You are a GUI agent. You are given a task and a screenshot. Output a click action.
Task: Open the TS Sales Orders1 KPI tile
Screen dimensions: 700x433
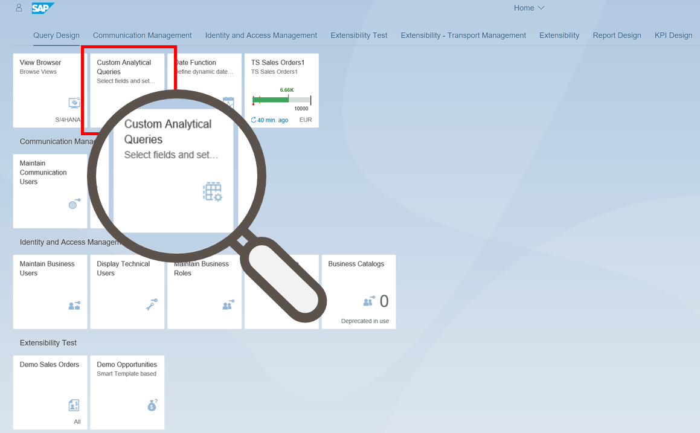coord(281,91)
